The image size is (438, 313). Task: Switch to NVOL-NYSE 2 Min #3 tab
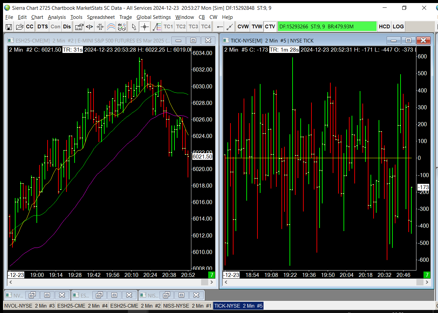(30, 306)
